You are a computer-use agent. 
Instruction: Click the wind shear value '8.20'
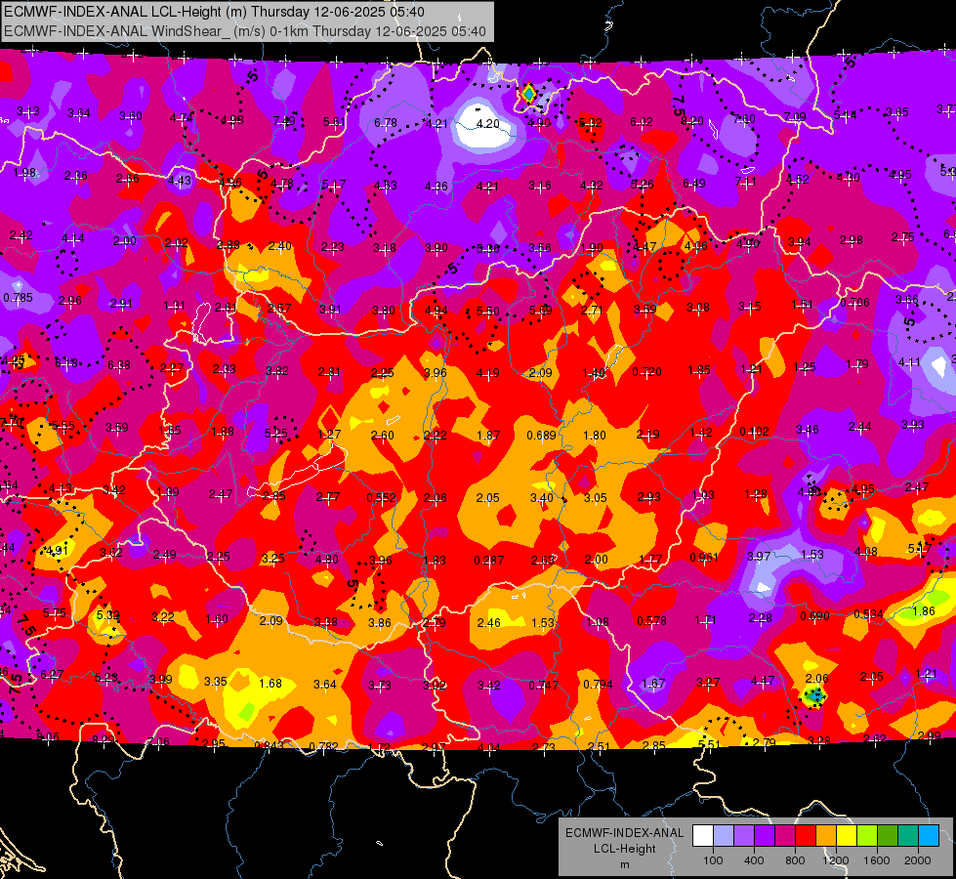coord(692,121)
